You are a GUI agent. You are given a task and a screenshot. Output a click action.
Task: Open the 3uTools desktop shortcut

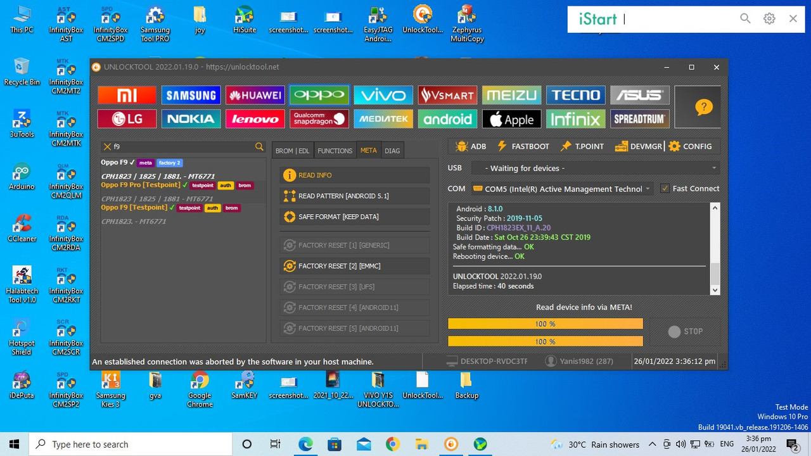(x=22, y=123)
